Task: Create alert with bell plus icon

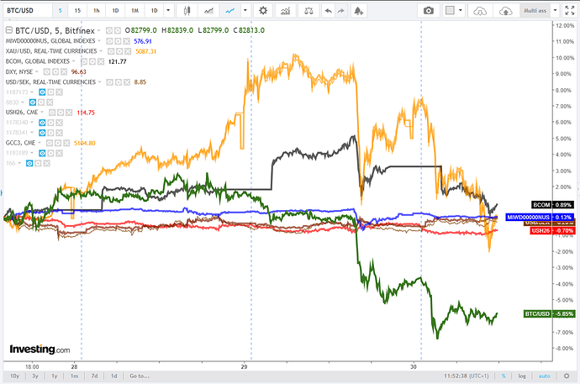Action: pyautogui.click(x=358, y=11)
